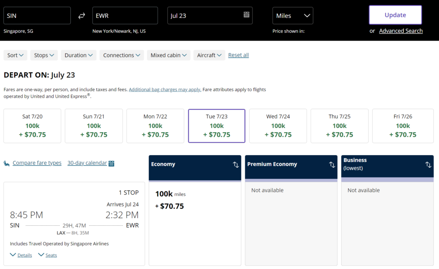Sort by Premium Economy column arrows
Image resolution: width=439 pixels, height=269 pixels.
coord(332,165)
